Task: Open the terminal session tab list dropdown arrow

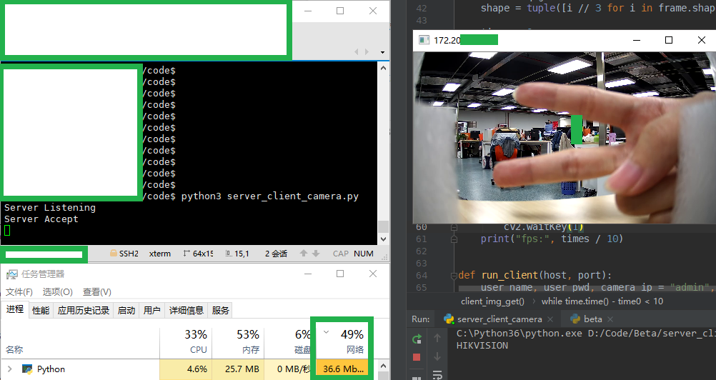Action: pos(383,52)
